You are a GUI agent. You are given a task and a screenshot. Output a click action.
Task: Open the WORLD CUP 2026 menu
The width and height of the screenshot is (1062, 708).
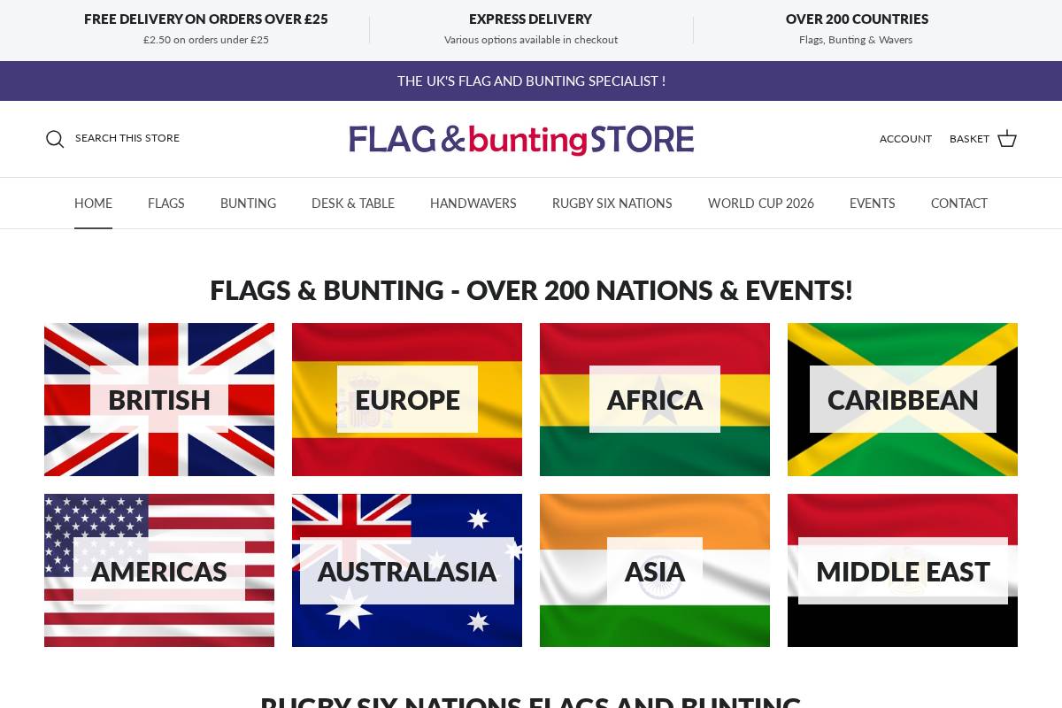tap(760, 204)
